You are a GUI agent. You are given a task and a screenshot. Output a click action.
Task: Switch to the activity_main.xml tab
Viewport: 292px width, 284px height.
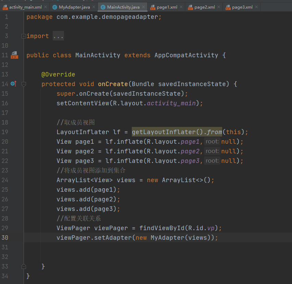(x=25, y=7)
